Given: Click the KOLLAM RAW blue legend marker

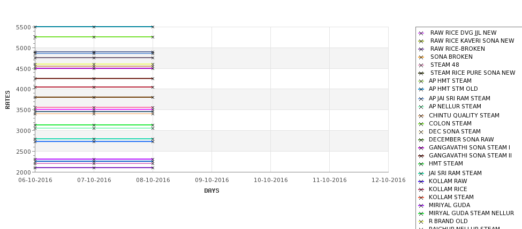Looking at the screenshot, I should [x=421, y=181].
